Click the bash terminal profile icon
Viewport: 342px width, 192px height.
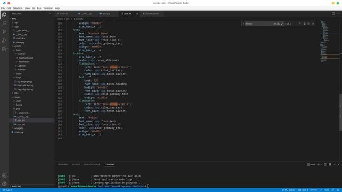309,164
